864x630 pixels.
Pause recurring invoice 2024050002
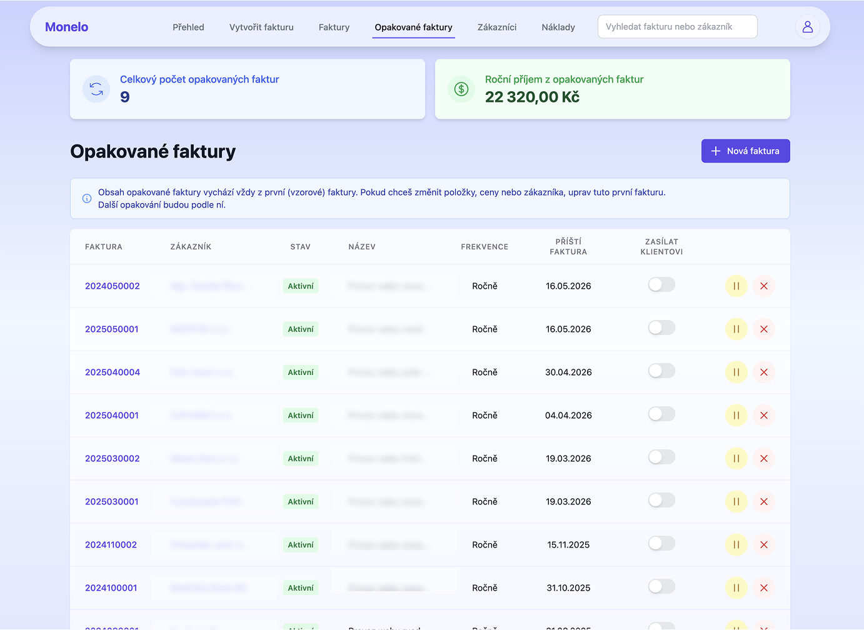(x=736, y=286)
